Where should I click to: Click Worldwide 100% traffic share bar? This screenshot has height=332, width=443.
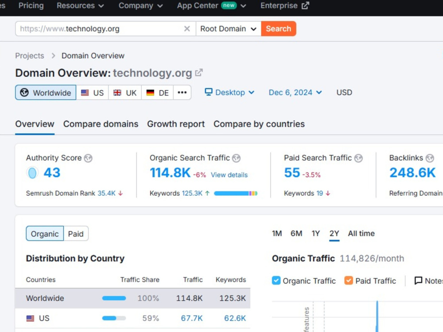114,298
